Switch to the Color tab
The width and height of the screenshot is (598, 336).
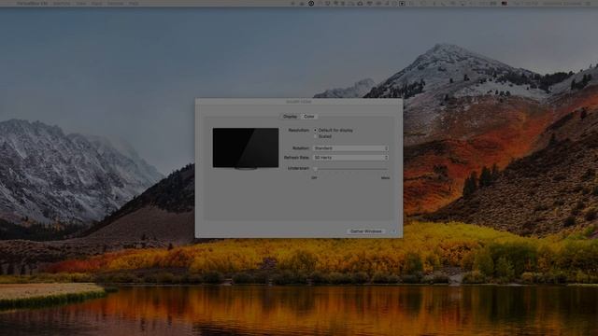309,117
